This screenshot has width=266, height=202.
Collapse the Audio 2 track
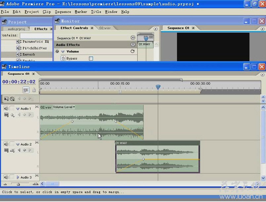(18, 144)
